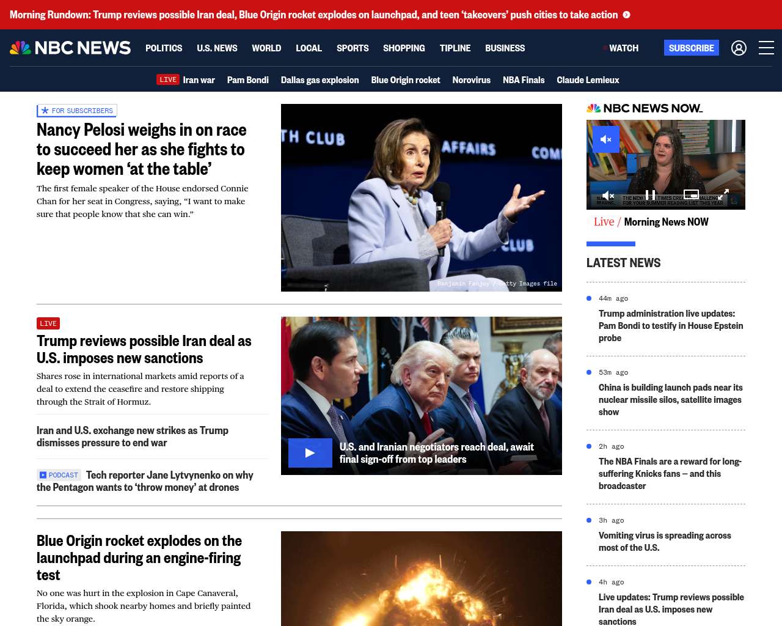Expand the live video to fullscreen

[x=723, y=195]
